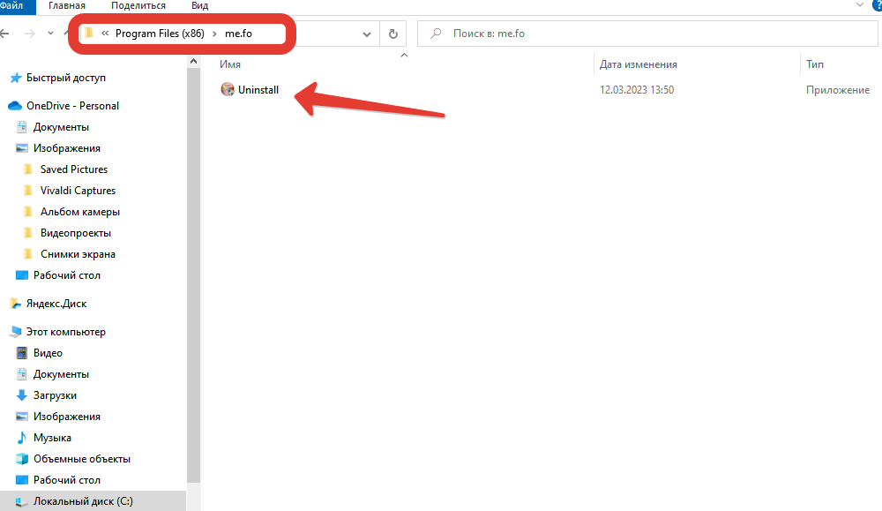Open address bar history dropdown
Screen dimensions: 882x511
coord(367,34)
